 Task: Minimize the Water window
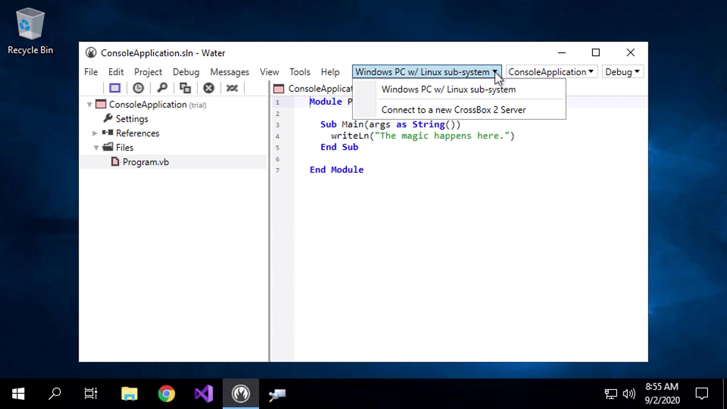tap(562, 53)
